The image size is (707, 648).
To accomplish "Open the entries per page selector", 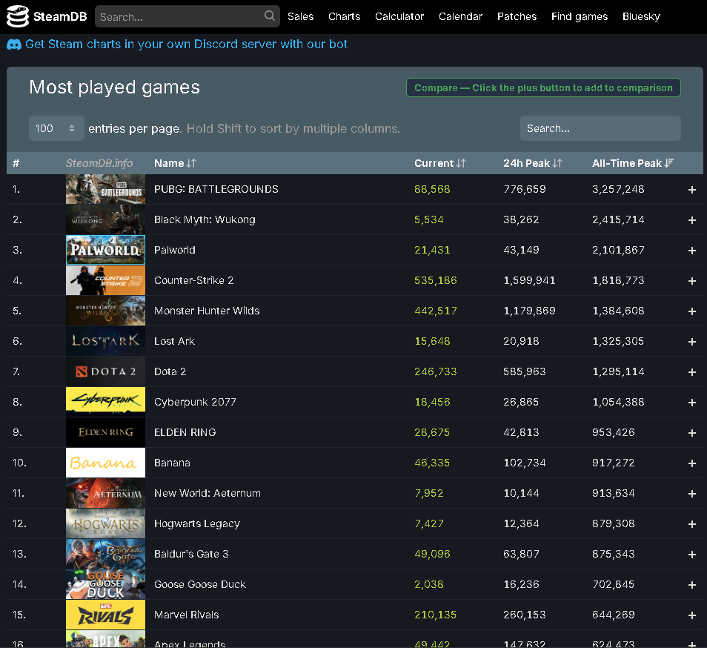I will coord(56,128).
